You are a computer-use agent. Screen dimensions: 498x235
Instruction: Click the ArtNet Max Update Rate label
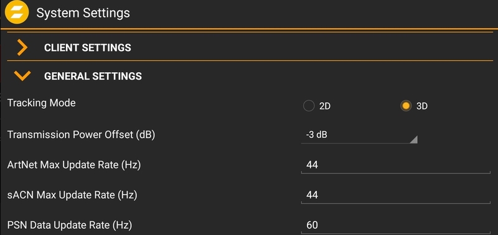tap(74, 165)
